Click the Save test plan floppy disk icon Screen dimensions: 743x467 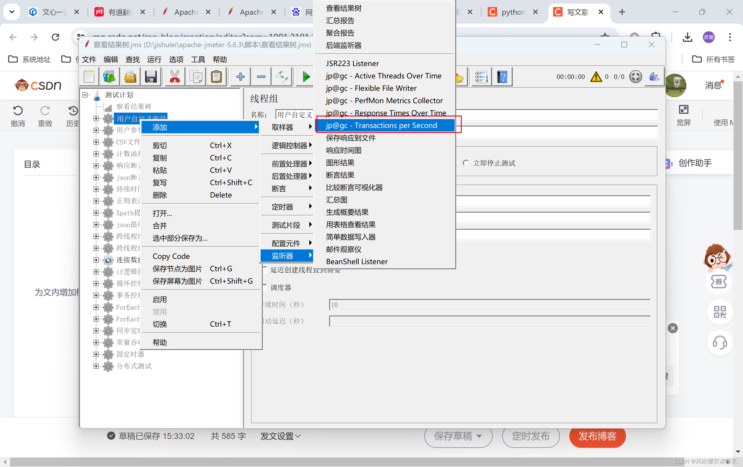[x=151, y=76]
